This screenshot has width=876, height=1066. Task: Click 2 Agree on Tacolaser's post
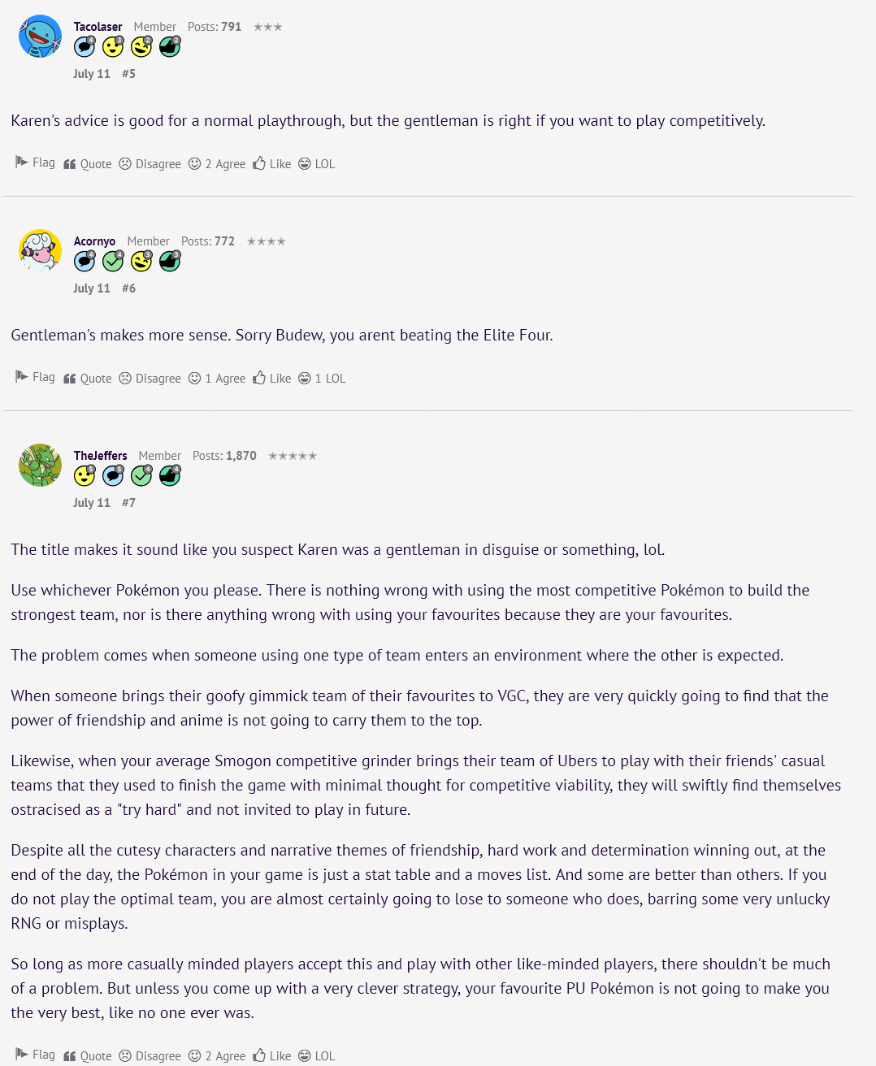coord(217,164)
